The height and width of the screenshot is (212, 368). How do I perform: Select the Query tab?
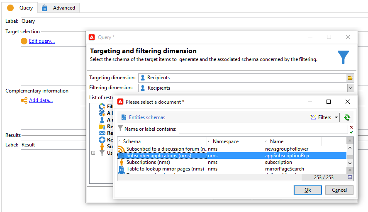(21, 8)
